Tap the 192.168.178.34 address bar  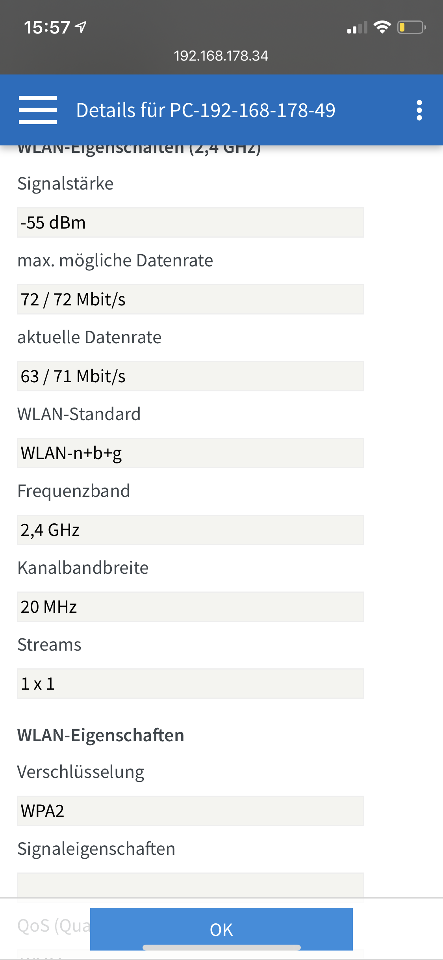pyautogui.click(x=221, y=56)
